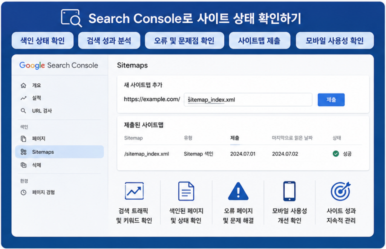Click the pages icon beside 페이지
Viewport: 386px width, 249px height.
point(23,139)
